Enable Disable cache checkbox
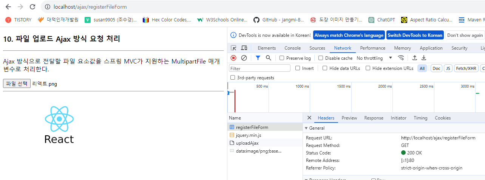Screen dimensions: 485x180 [321, 58]
